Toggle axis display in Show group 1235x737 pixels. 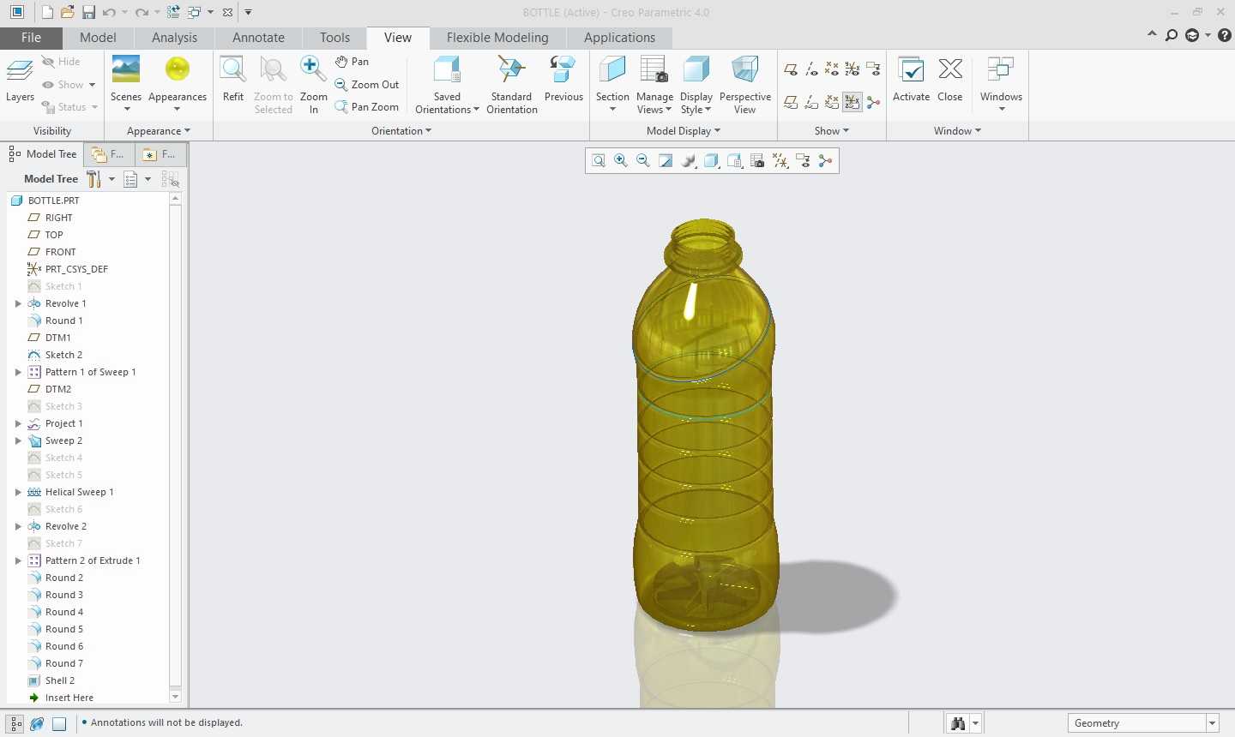tap(811, 69)
